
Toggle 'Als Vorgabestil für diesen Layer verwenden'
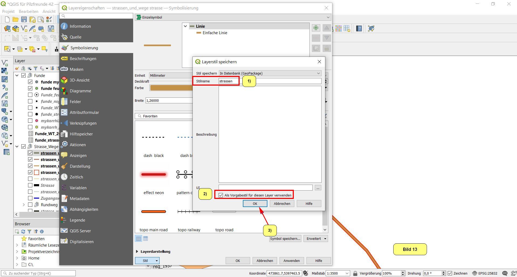(x=221, y=195)
